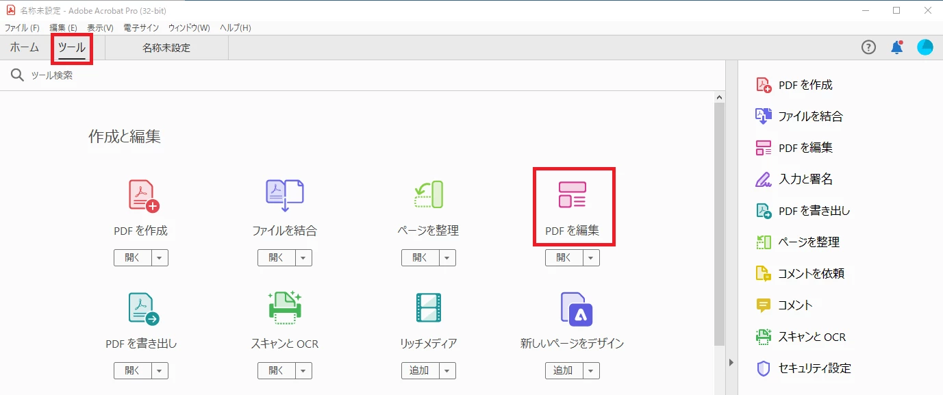943x395 pixels.
Task: Click the scrollbar up arrow of tools list
Action: point(719,98)
